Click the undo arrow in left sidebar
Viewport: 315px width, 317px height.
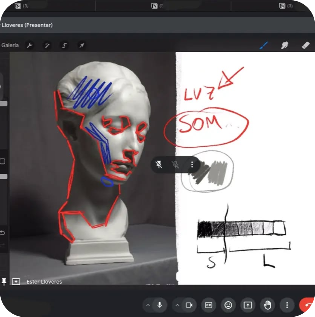pos(2,233)
